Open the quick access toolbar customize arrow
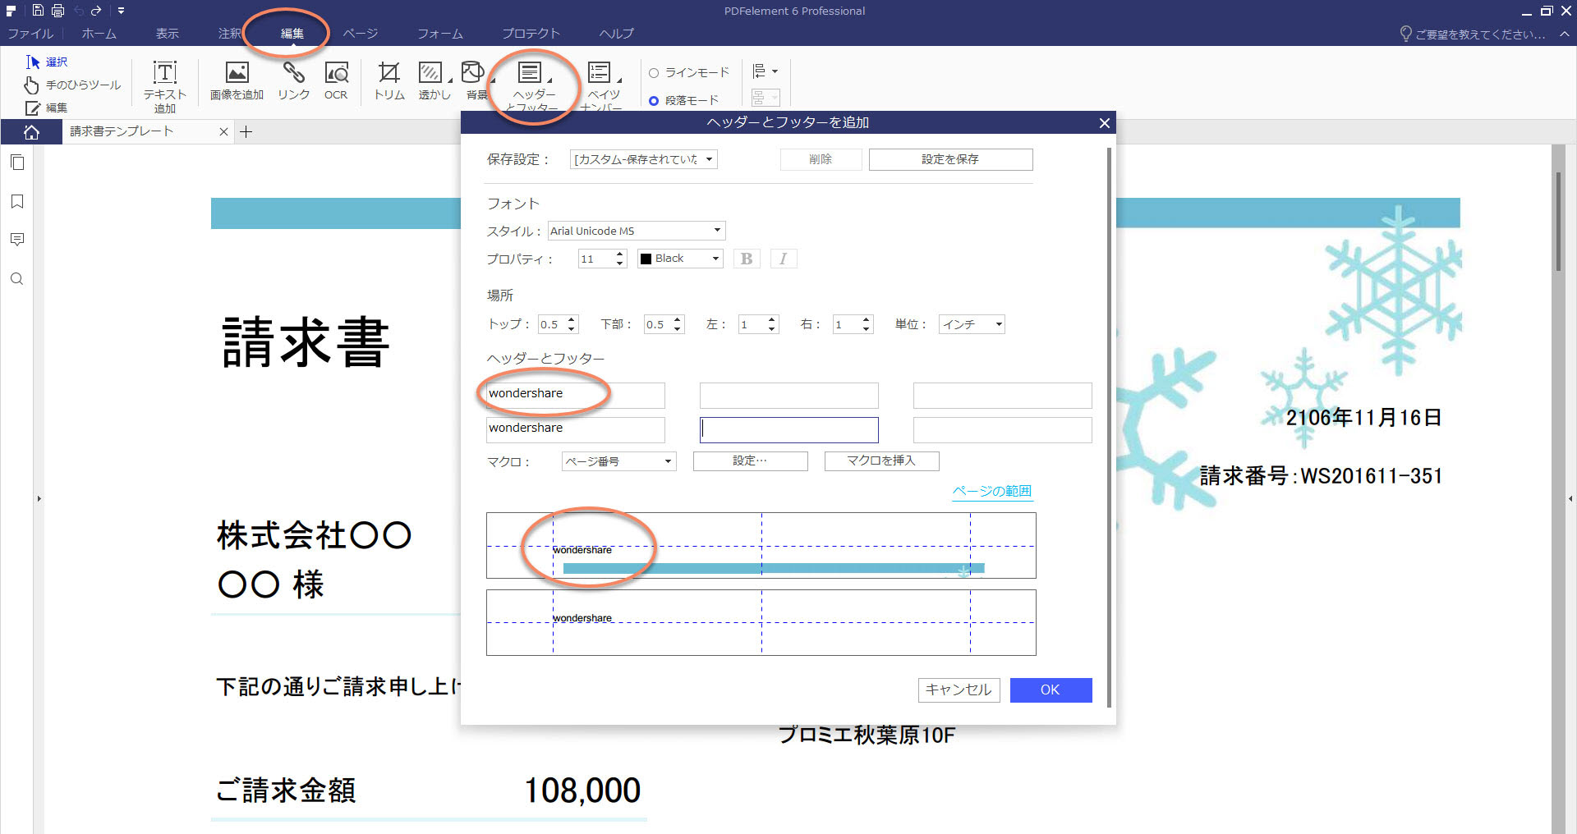 [121, 11]
